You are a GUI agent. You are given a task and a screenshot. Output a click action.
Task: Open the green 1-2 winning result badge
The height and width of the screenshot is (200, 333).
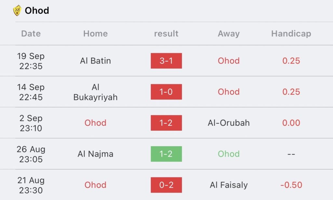[x=166, y=154]
